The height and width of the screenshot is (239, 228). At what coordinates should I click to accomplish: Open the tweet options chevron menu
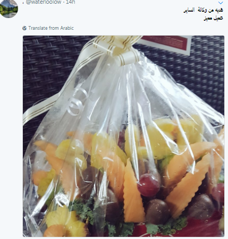point(221,3)
